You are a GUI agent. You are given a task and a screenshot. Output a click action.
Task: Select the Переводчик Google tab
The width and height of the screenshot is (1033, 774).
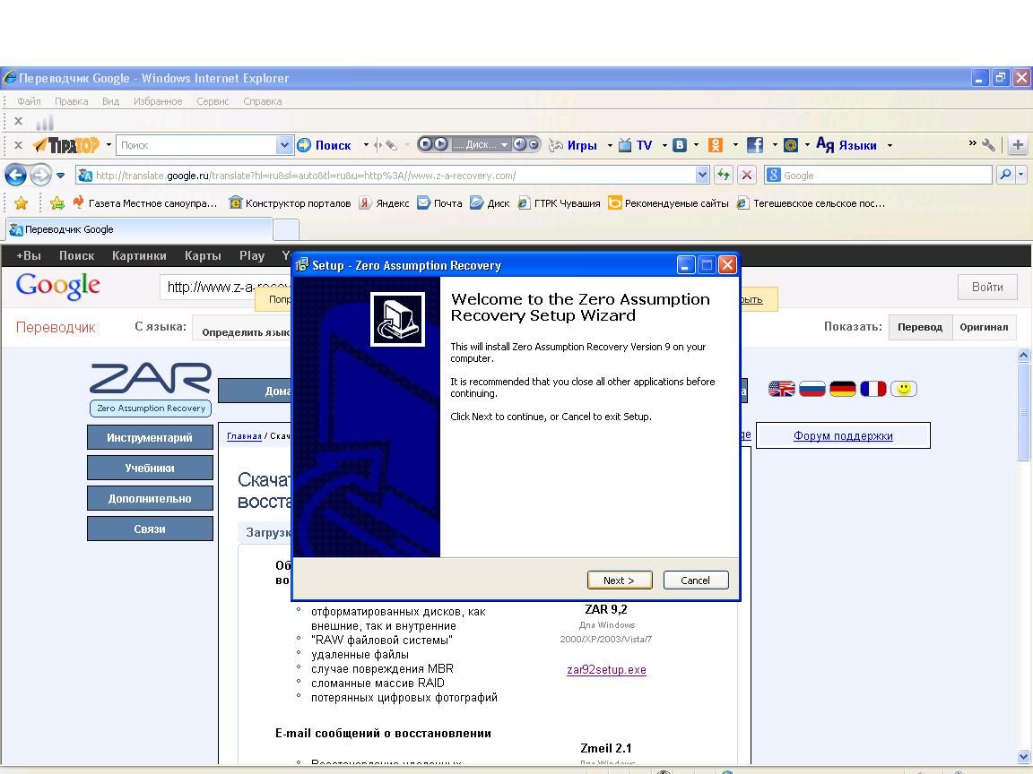(x=138, y=229)
